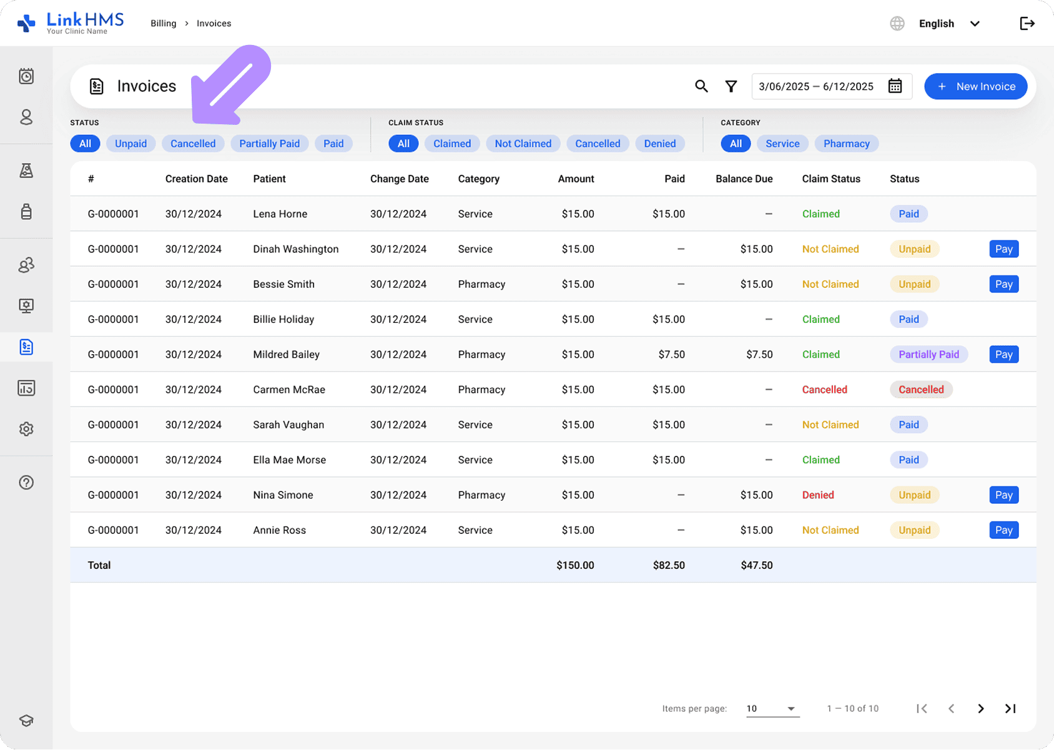Viewport: 1054px width, 750px height.
Task: Open the patients section in the sidebar
Action: [x=26, y=117]
